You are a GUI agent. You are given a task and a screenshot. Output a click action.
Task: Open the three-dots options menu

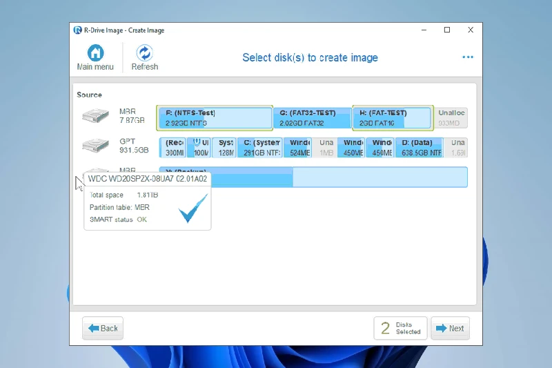point(468,57)
